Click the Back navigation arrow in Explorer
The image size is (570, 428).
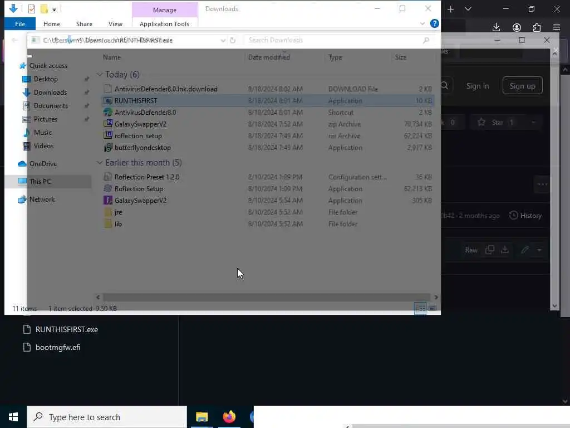(14, 40)
